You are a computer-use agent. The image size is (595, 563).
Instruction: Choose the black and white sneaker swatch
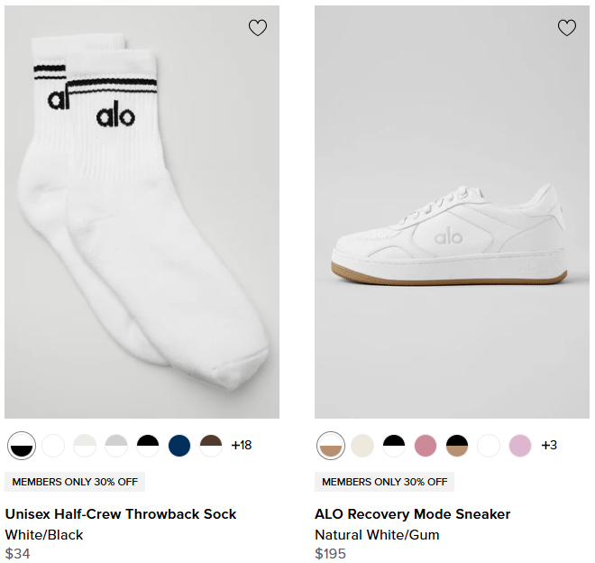pos(394,445)
